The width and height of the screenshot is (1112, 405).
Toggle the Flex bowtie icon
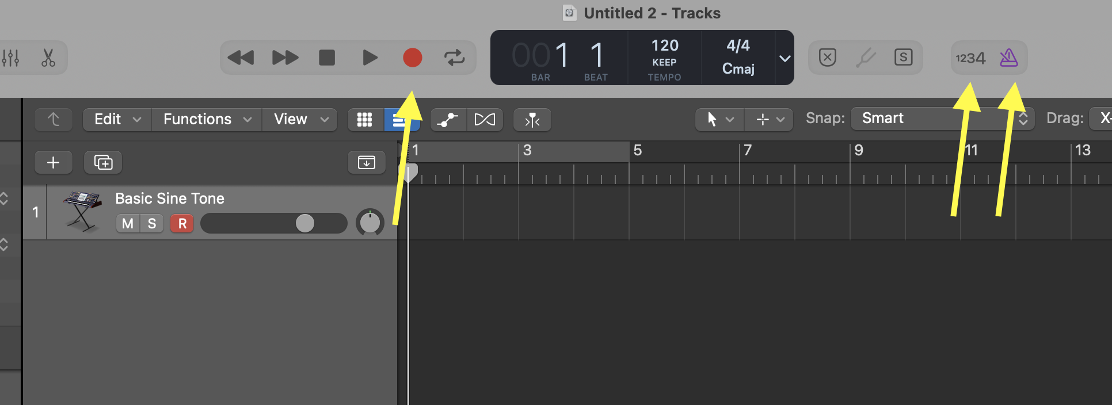coord(485,120)
